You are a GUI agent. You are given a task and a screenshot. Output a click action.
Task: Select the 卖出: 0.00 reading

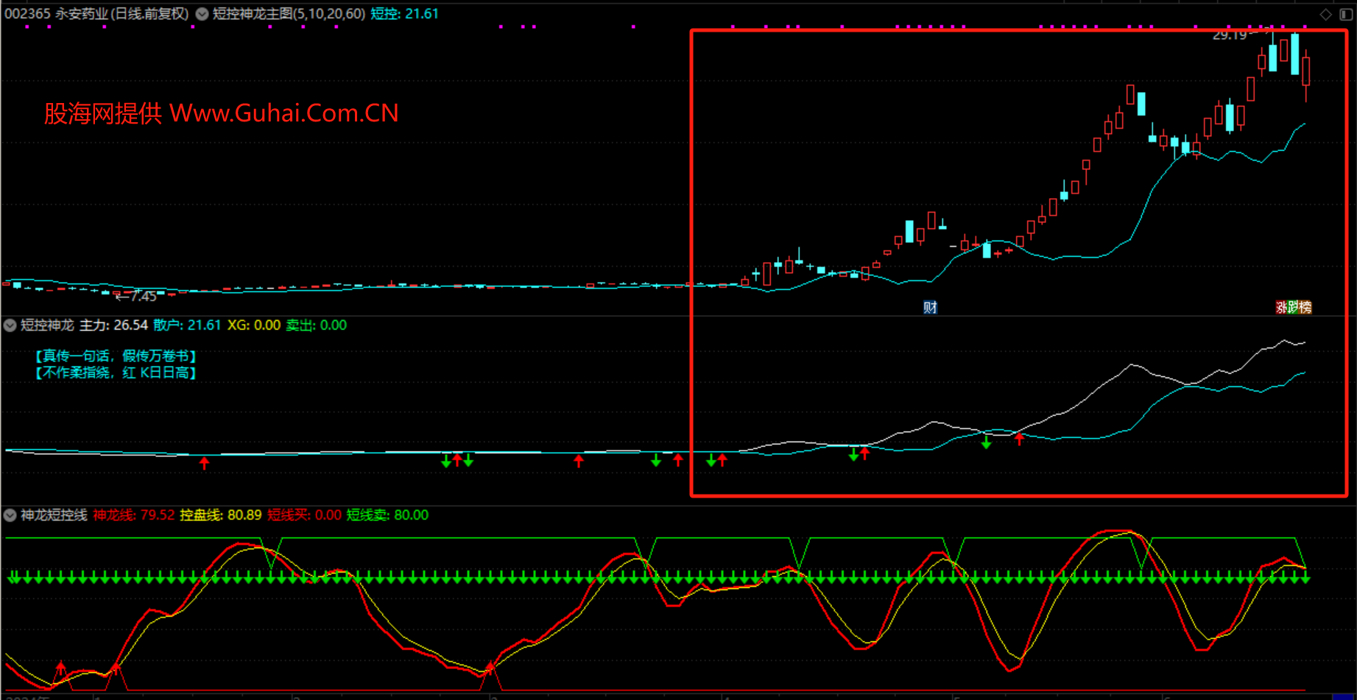(x=317, y=325)
